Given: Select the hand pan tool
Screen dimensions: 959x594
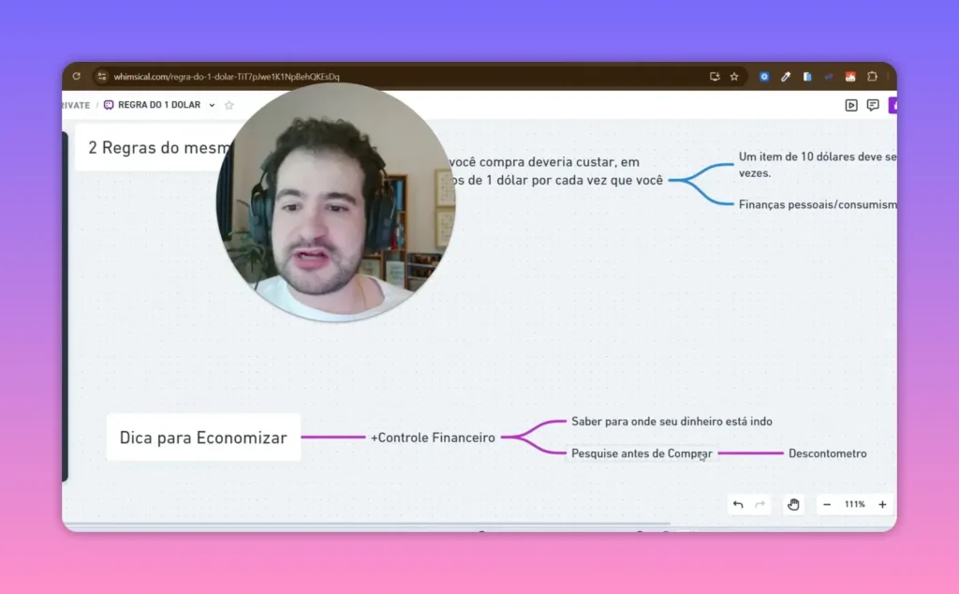Looking at the screenshot, I should click(793, 504).
